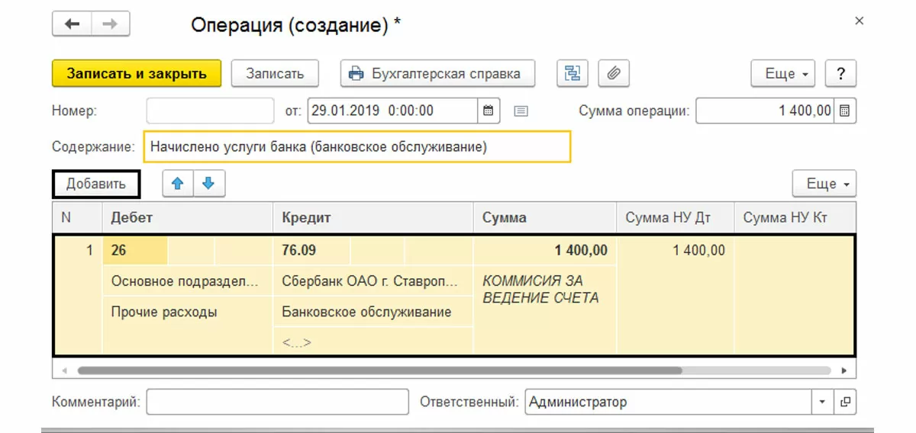Open the Ответственный record link icon

tap(845, 402)
